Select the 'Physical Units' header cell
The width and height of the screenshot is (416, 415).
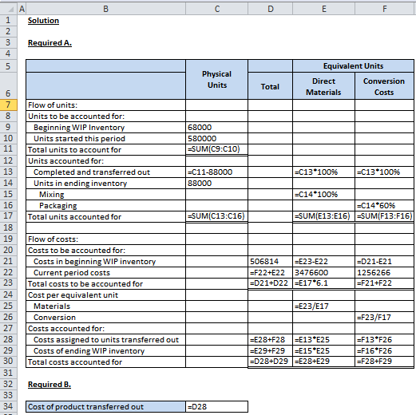pyautogui.click(x=216, y=80)
